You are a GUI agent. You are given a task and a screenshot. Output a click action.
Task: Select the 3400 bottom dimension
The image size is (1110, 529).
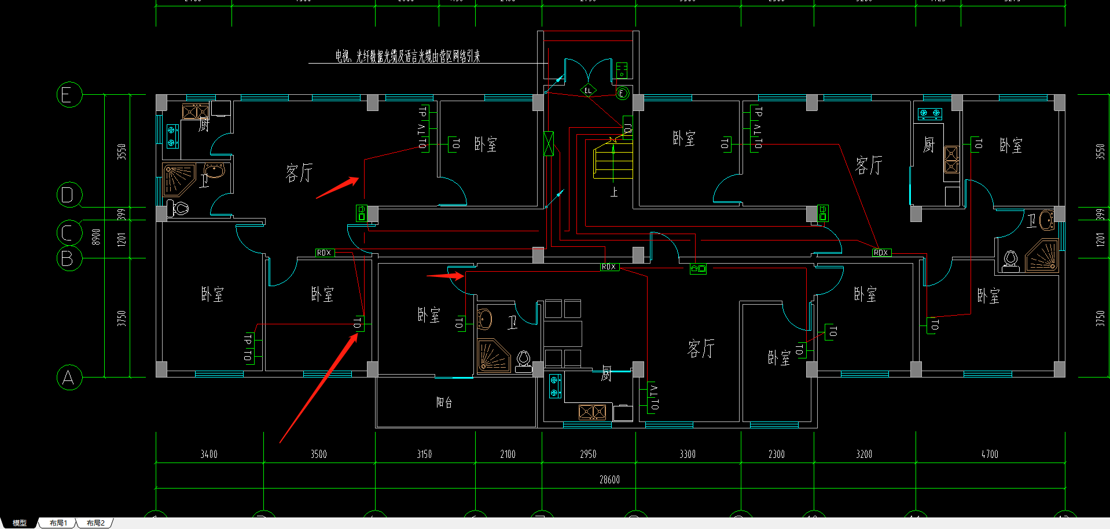tap(209, 454)
